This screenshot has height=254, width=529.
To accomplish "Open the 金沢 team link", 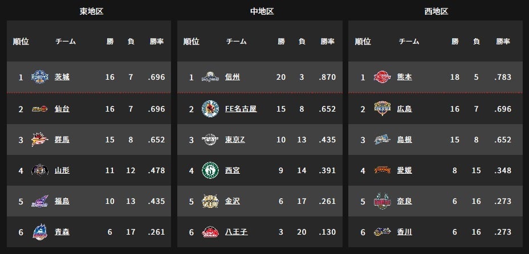I will pos(233,201).
